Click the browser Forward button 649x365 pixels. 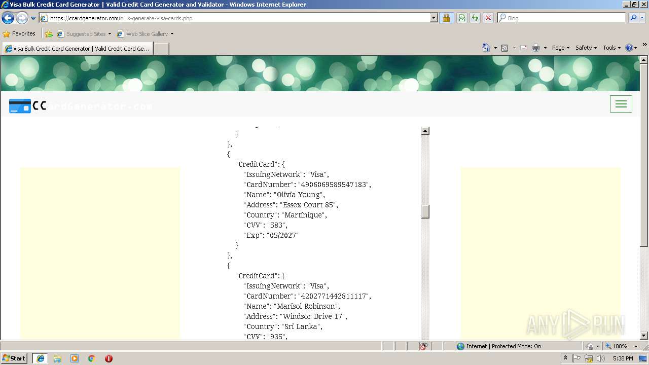pyautogui.click(x=22, y=18)
